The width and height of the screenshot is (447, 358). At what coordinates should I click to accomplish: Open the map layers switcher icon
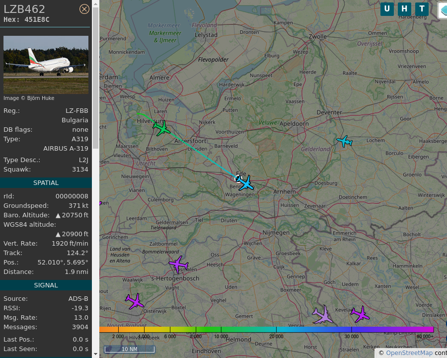[443, 10]
